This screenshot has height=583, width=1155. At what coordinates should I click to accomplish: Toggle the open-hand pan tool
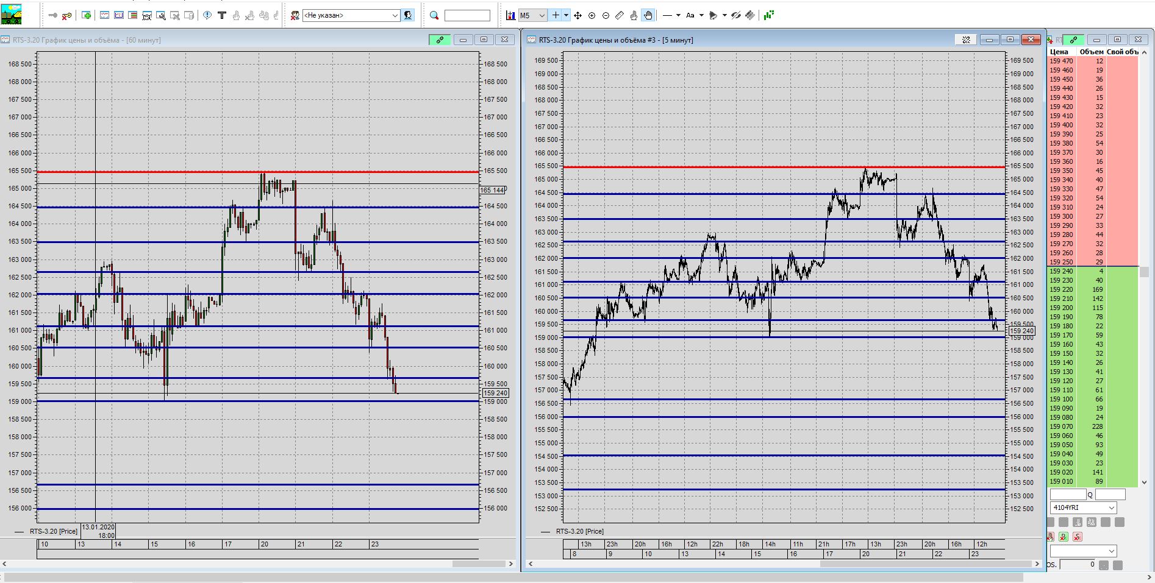point(648,15)
